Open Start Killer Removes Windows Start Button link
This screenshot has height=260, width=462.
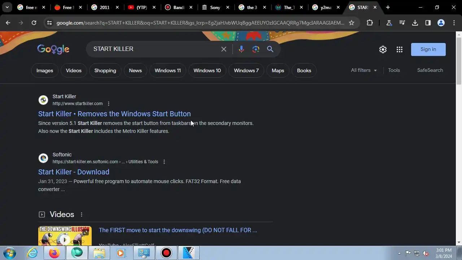114,114
